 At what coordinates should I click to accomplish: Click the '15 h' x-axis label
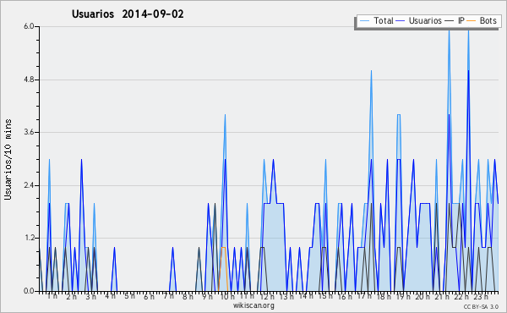[325, 296]
